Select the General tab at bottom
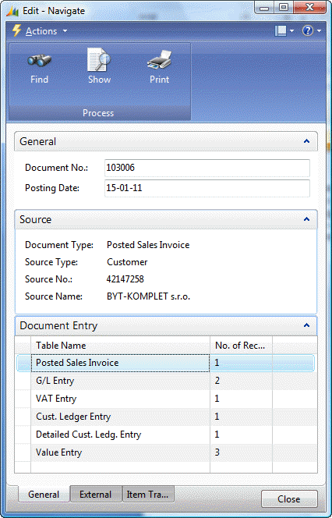 (x=44, y=495)
